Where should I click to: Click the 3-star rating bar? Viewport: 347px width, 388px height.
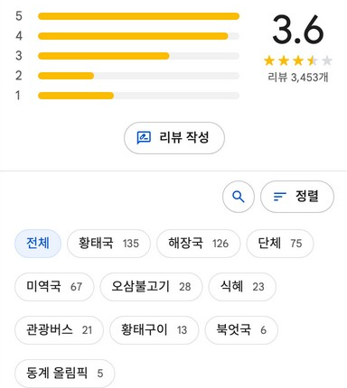pos(138,56)
